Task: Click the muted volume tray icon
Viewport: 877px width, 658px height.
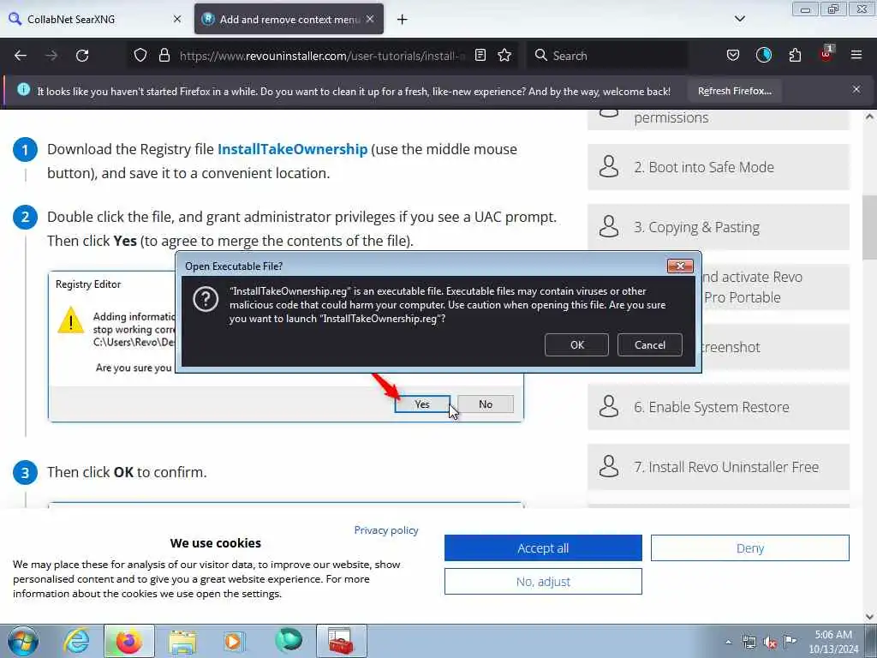Action: click(770, 642)
